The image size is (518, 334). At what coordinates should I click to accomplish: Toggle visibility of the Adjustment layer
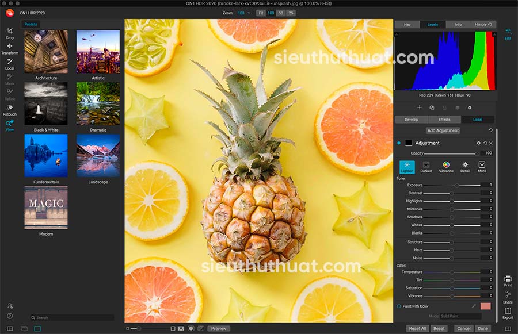click(x=400, y=142)
